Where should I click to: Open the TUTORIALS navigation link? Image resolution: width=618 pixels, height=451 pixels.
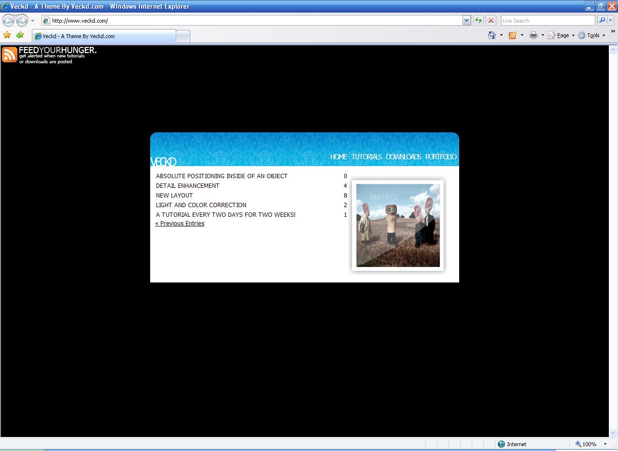tap(366, 156)
